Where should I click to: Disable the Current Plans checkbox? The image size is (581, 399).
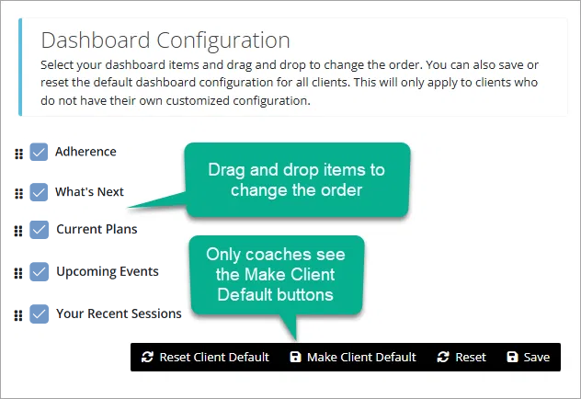(x=39, y=230)
